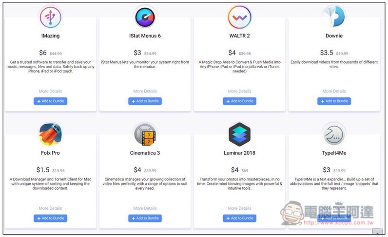The image size is (388, 237).
Task: Add iMazing to the bundle
Action: 51,101
